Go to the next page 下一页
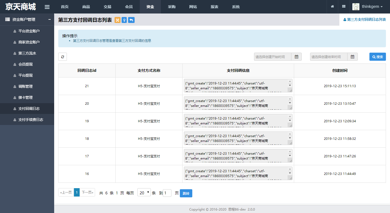Viewport: 390px width, 213px height. pyautogui.click(x=87, y=192)
